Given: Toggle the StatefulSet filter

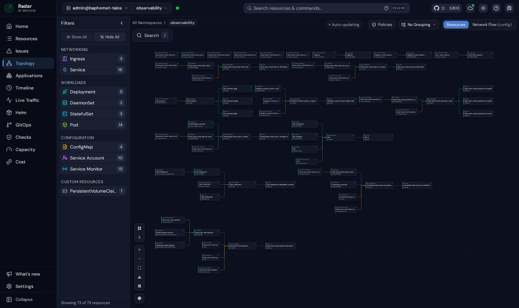Looking at the screenshot, I should point(93,114).
